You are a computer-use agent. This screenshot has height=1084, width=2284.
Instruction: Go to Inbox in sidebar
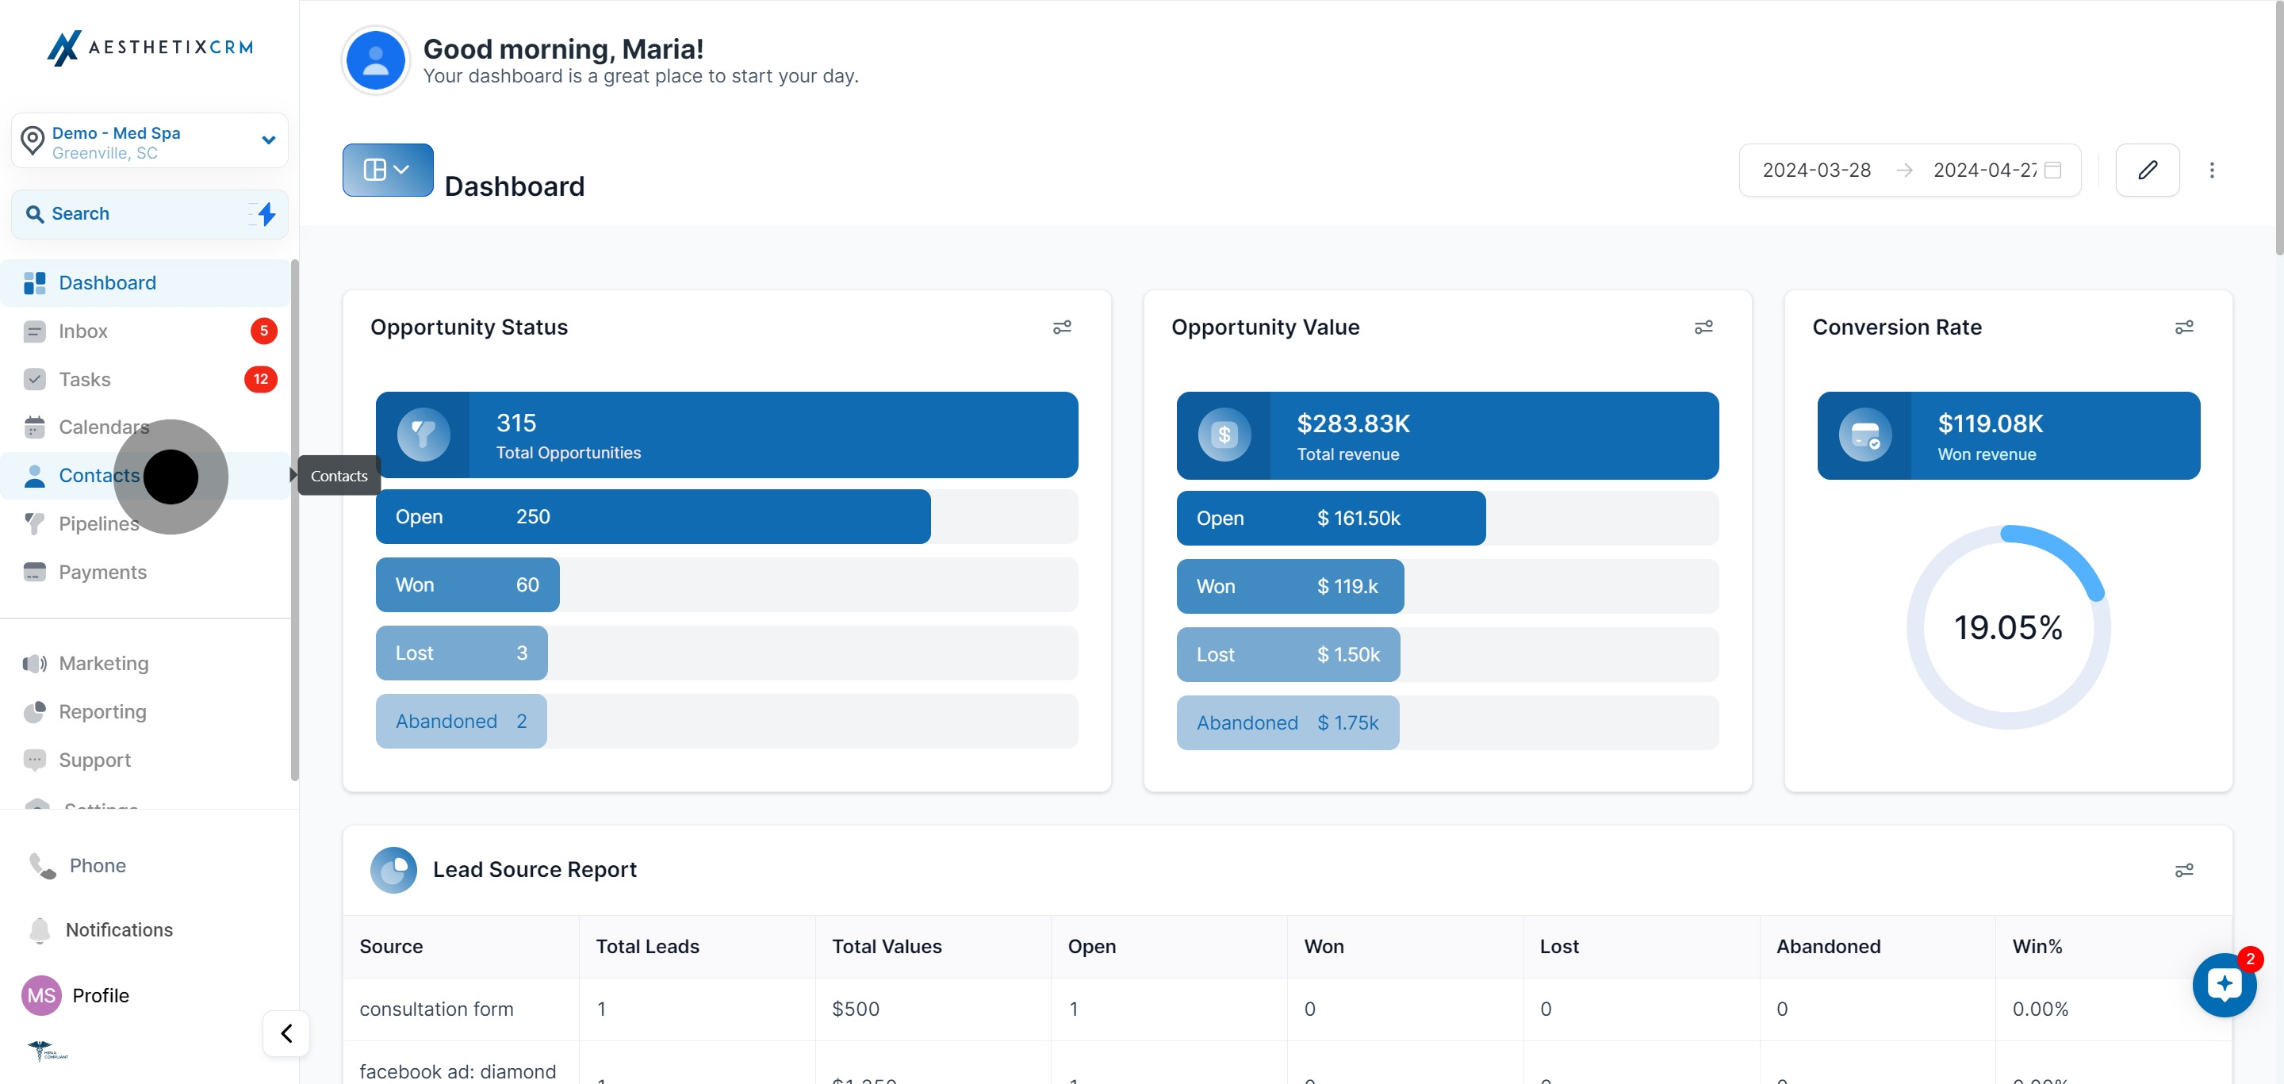coord(82,331)
